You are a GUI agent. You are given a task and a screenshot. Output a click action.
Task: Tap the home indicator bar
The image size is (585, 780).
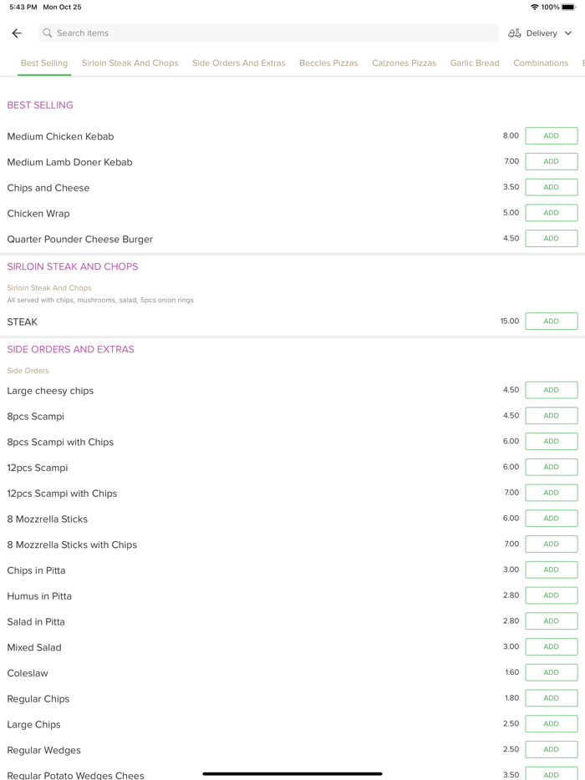292,773
